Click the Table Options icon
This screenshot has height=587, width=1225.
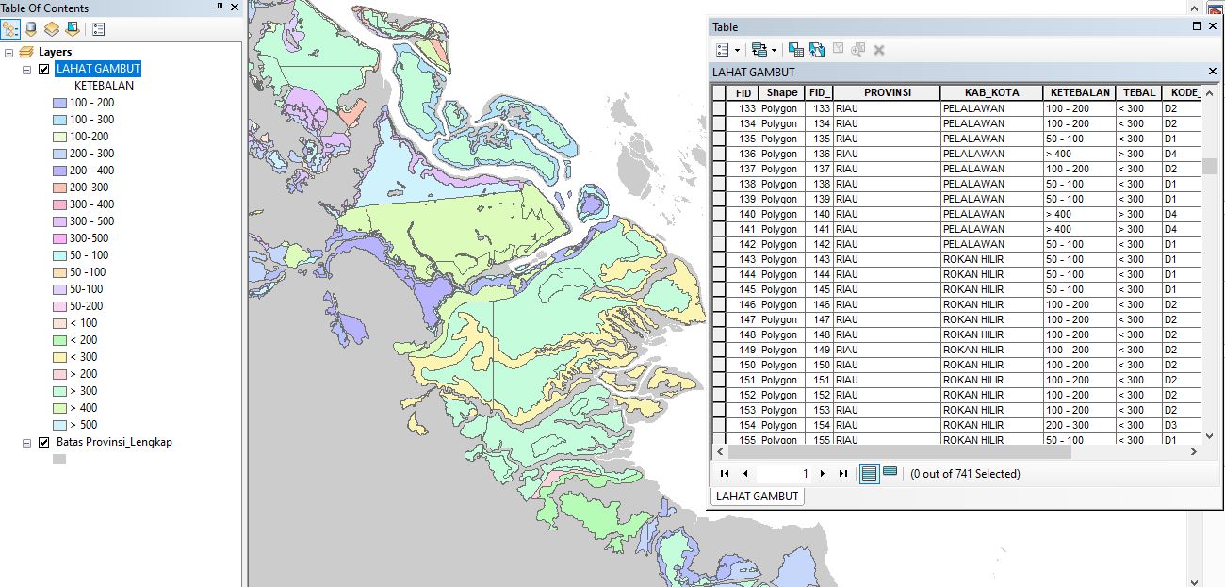(723, 49)
